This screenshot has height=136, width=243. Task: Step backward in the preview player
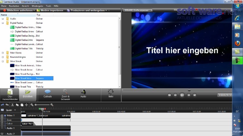pos(175,95)
